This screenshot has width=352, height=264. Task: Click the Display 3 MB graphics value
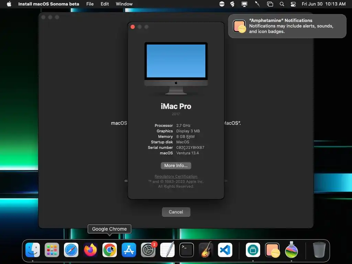click(x=188, y=131)
